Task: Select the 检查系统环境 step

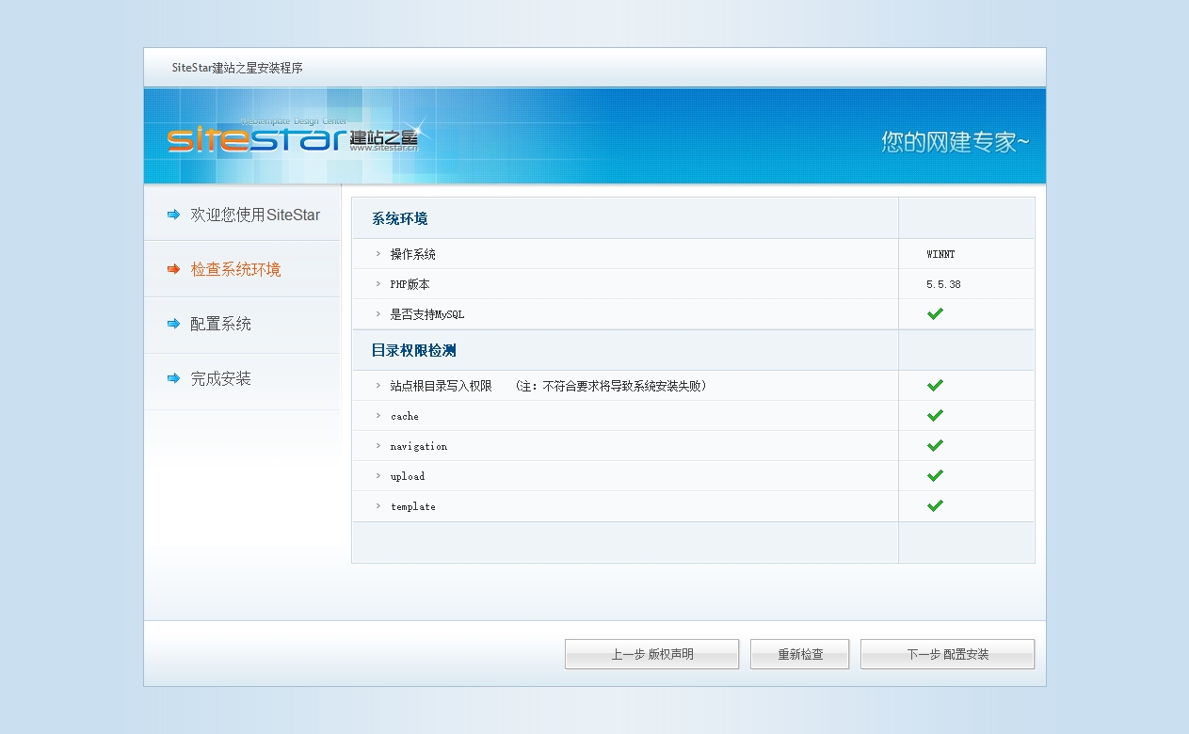Action: point(235,269)
